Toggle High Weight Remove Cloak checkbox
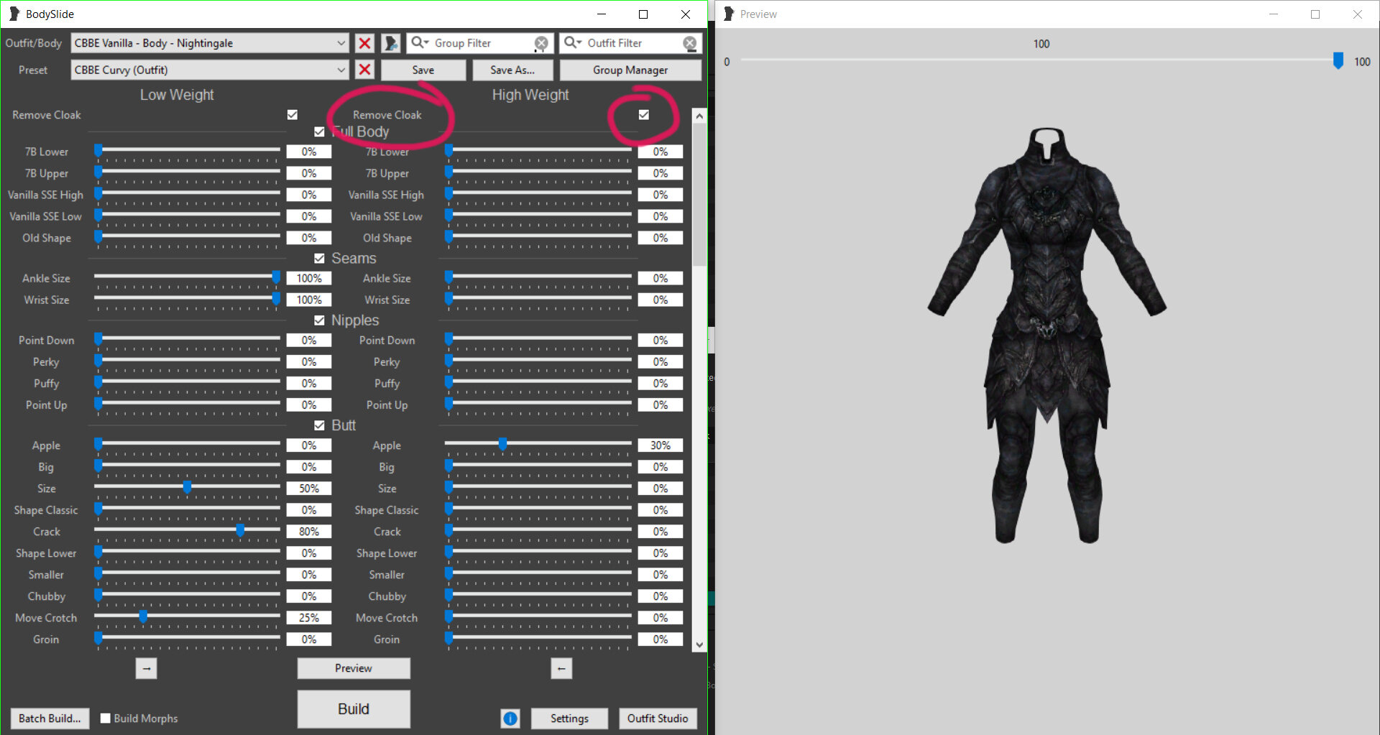Viewport: 1380px width, 735px height. tap(644, 115)
